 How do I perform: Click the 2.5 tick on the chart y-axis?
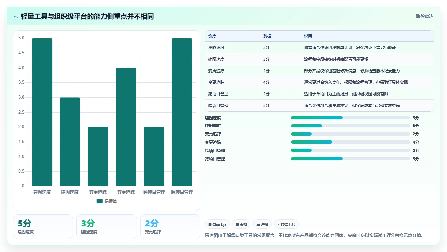[21, 112]
